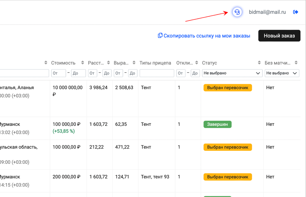Select the 212,22 distance cell
Viewport: 306px width, 197px height.
(97, 147)
